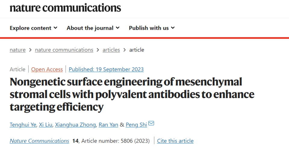This screenshot has width=289, height=150.
Task: Open corresponding author Peng Shi
Action: coord(136,124)
